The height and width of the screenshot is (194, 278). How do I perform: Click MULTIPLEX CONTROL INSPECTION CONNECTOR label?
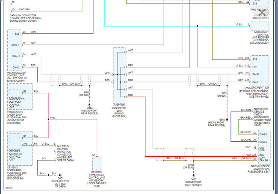pyautogui.click(x=65, y=153)
